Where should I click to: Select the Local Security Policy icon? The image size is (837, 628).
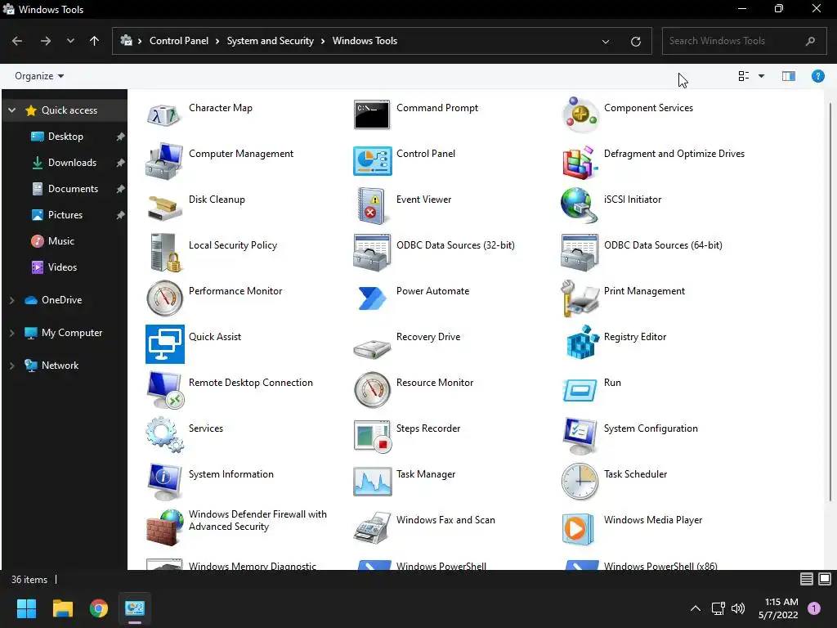(164, 253)
